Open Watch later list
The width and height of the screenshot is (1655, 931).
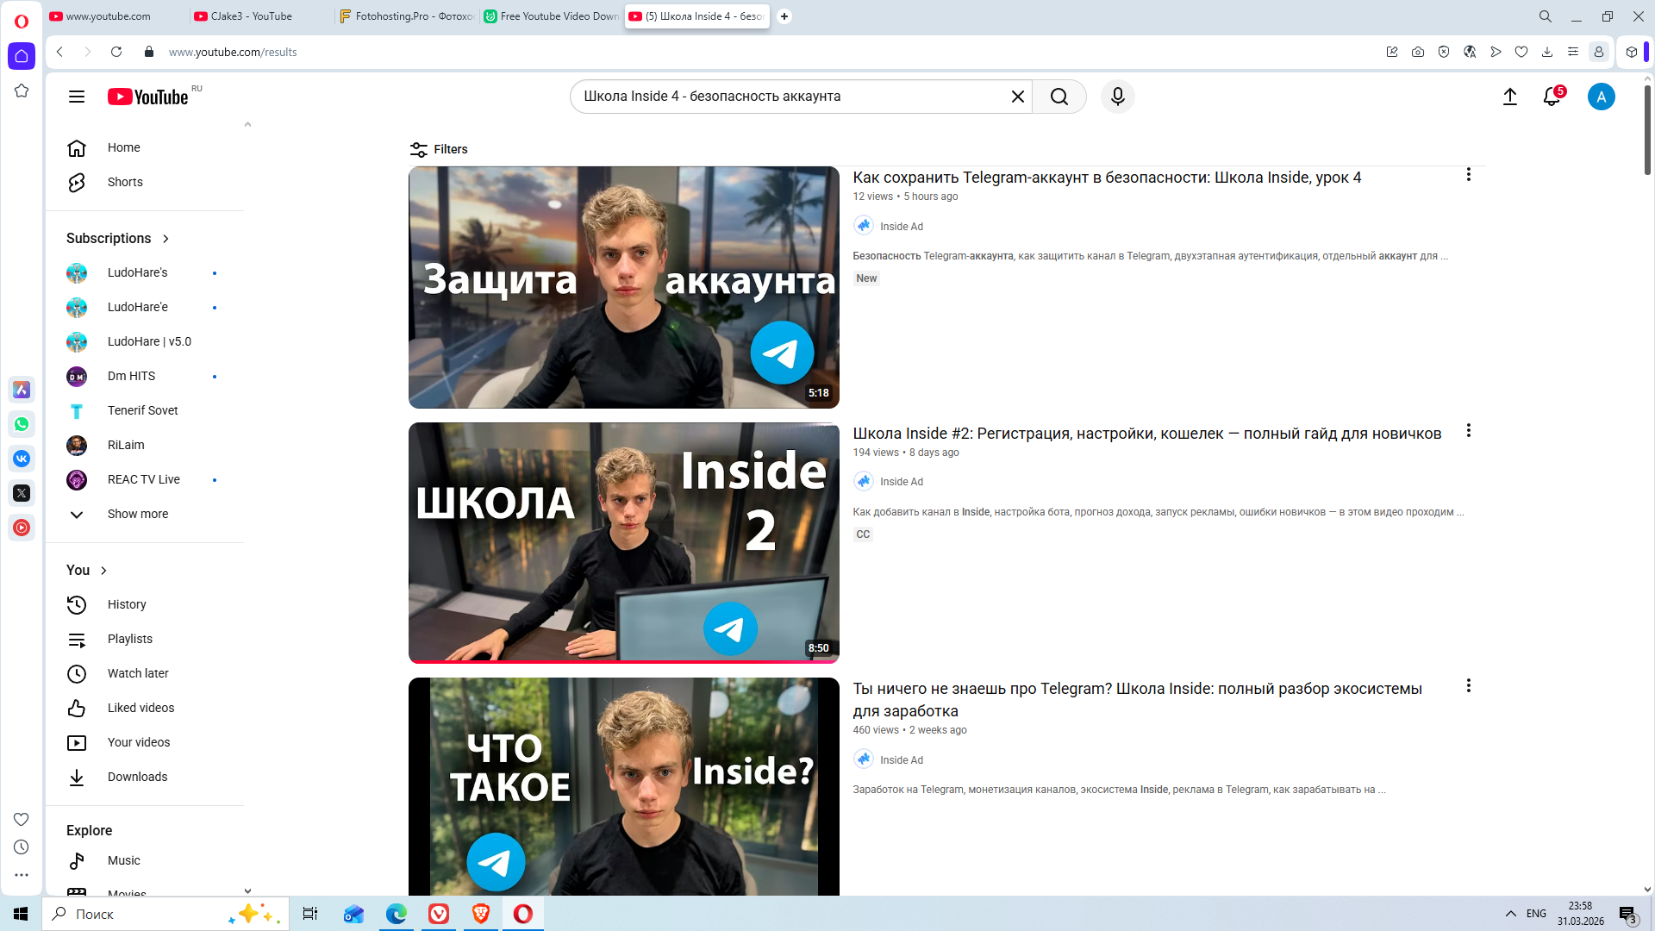(x=137, y=673)
